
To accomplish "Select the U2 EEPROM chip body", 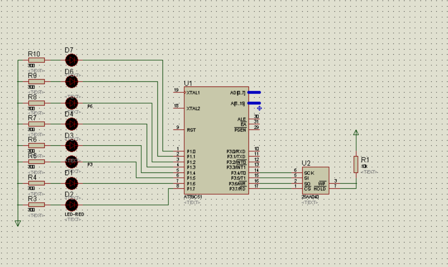I will click(x=316, y=181).
